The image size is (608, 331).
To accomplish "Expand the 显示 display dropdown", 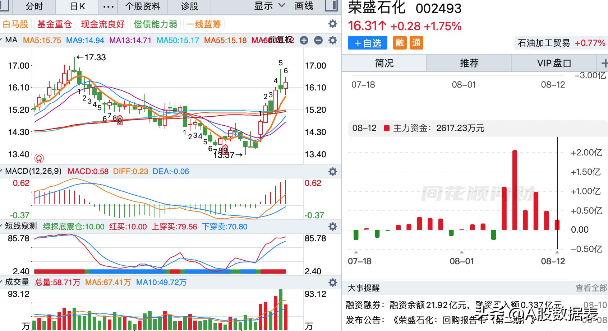I will pos(270,6).
